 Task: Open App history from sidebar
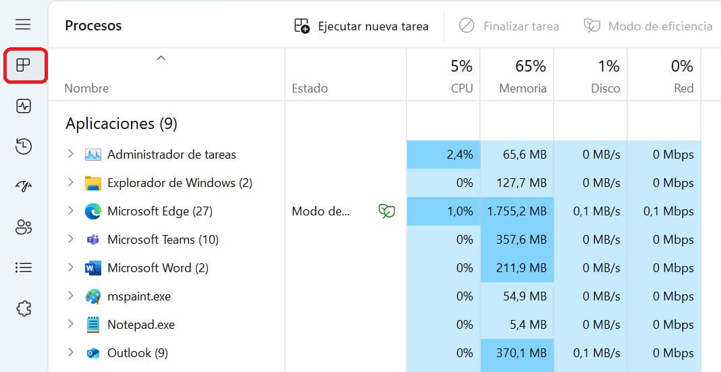(24, 147)
